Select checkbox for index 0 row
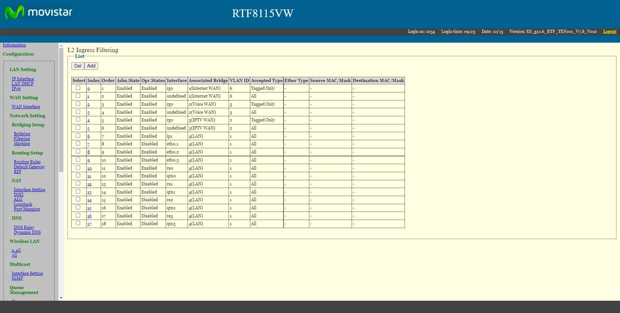620x313 pixels. 78,88
